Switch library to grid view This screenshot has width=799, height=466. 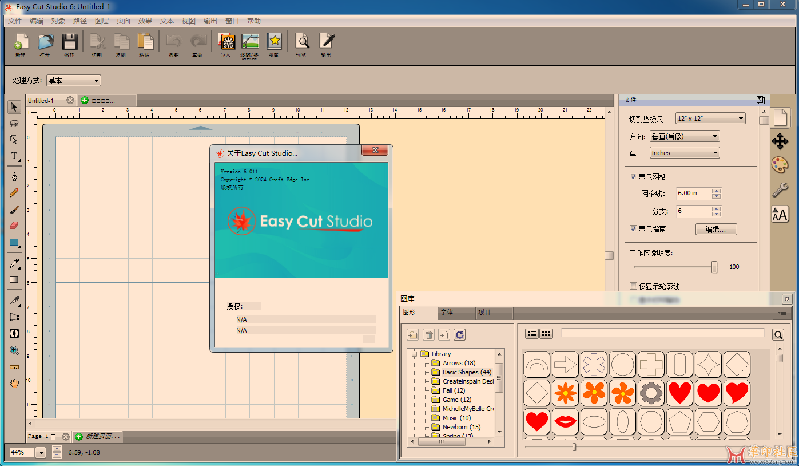click(546, 334)
